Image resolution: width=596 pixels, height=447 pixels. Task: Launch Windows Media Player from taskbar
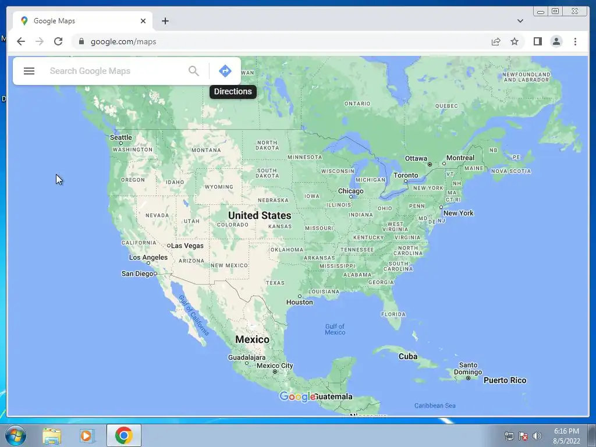pyautogui.click(x=87, y=435)
